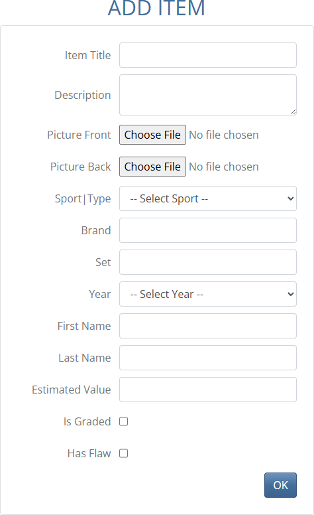The image size is (314, 515).
Task: Focus the Estimated Value field
Action: [208, 390]
